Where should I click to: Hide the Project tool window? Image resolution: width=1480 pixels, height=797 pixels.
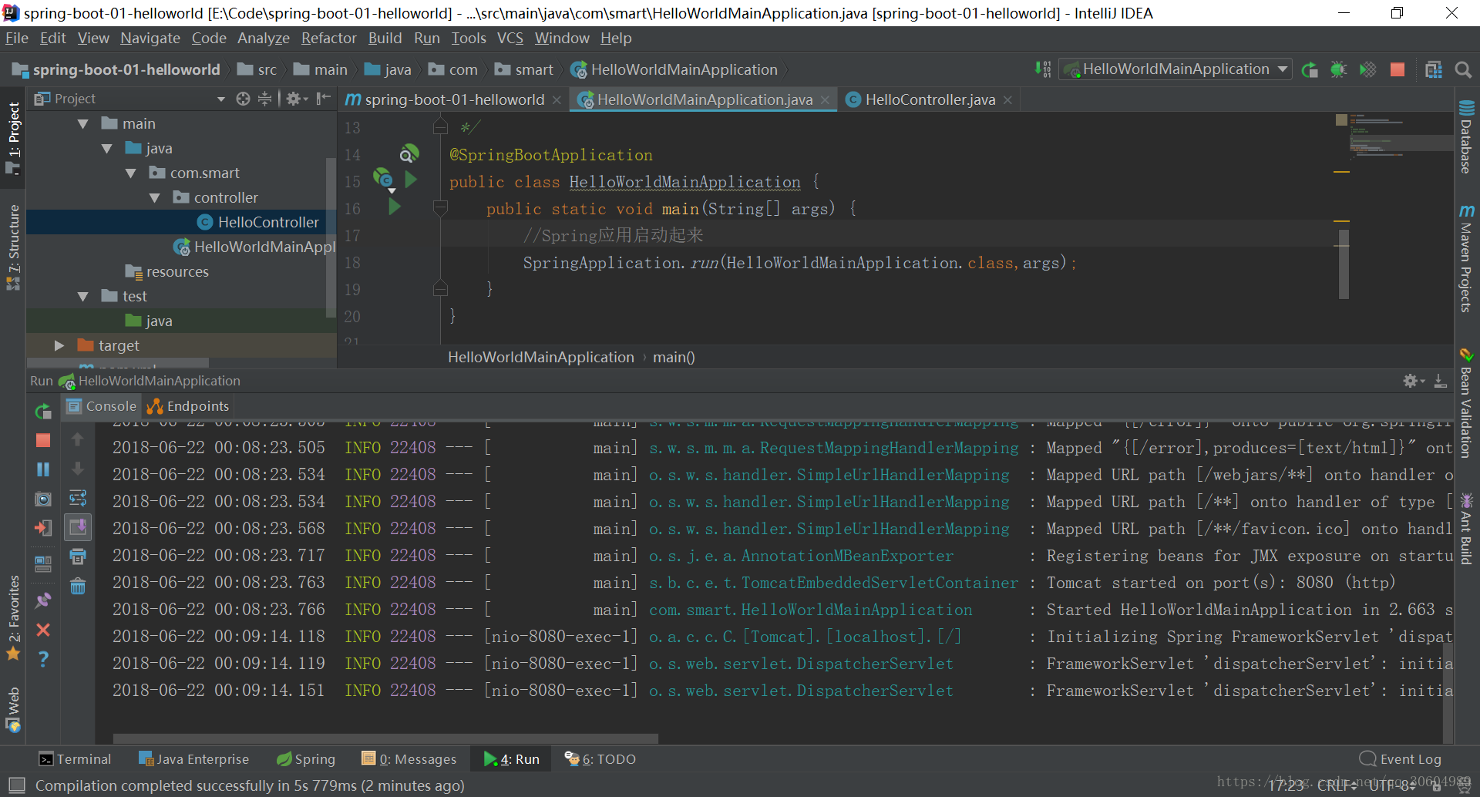(x=324, y=99)
